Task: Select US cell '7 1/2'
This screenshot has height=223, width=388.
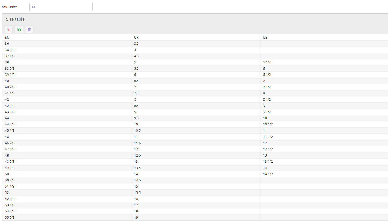Action: point(324,87)
